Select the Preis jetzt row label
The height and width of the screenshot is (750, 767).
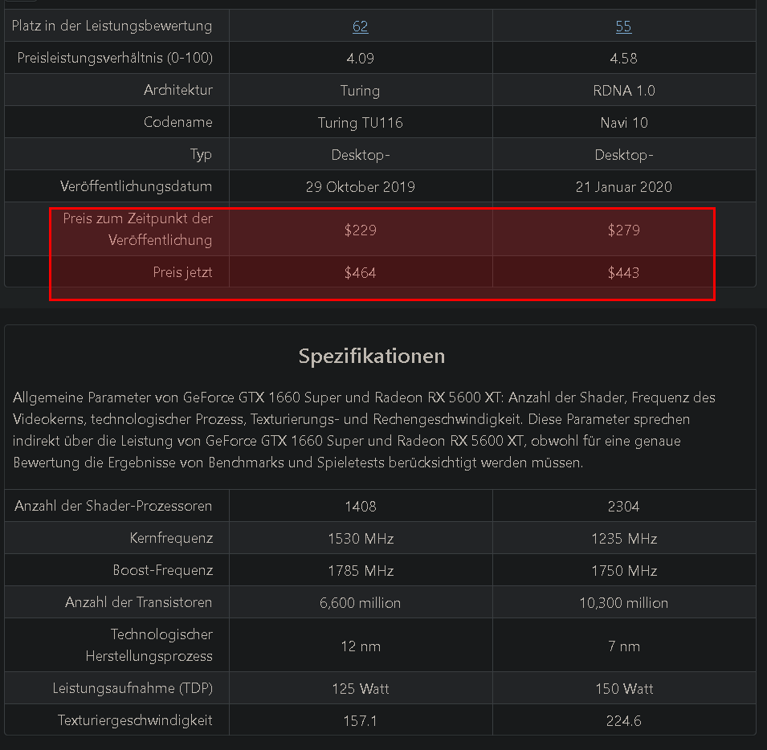click(x=182, y=272)
